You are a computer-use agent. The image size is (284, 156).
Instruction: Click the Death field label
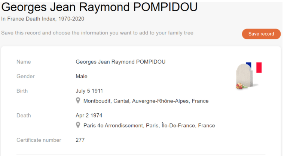24,116
